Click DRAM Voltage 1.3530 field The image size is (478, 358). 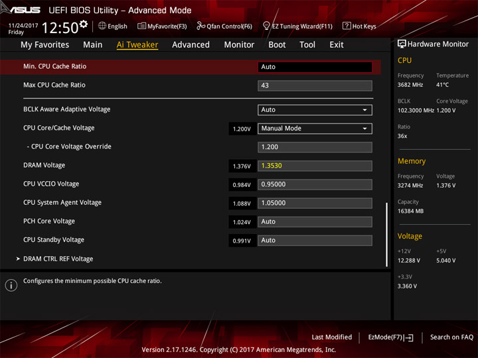[315, 166]
